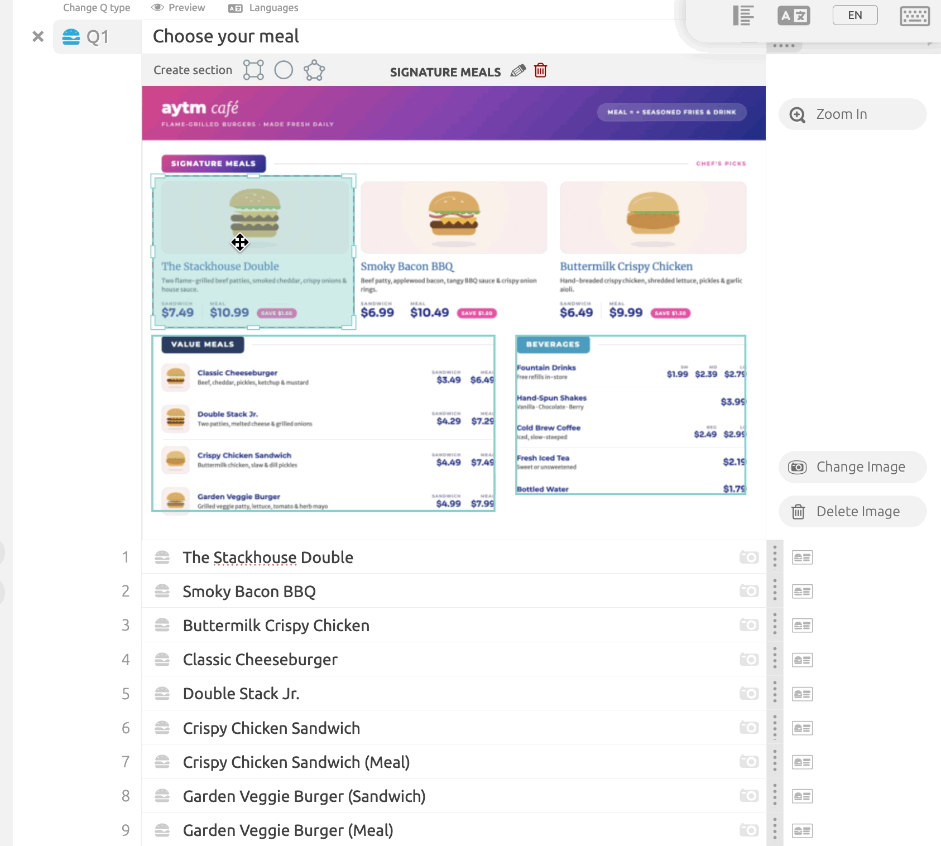The image size is (941, 846).
Task: Click Change Image button
Action: coord(853,467)
